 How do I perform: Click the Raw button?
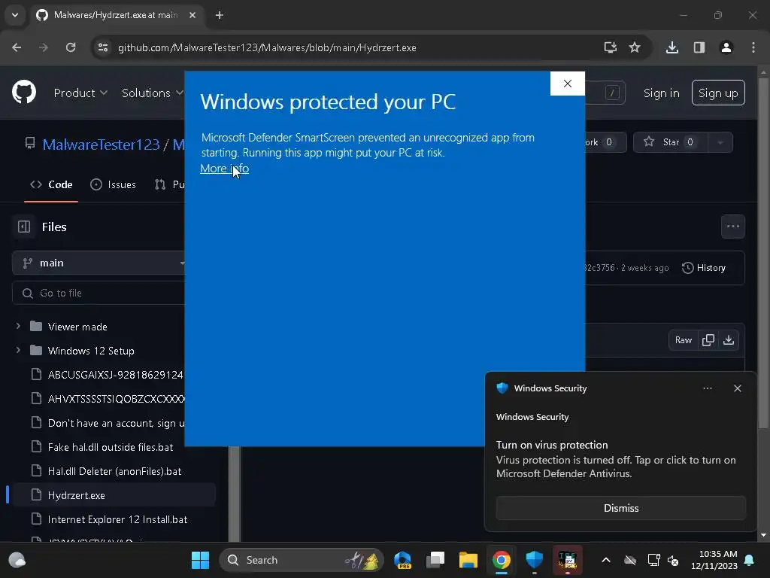683,340
